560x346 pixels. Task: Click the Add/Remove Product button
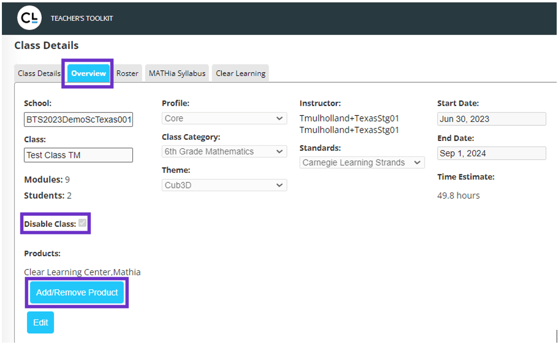77,292
